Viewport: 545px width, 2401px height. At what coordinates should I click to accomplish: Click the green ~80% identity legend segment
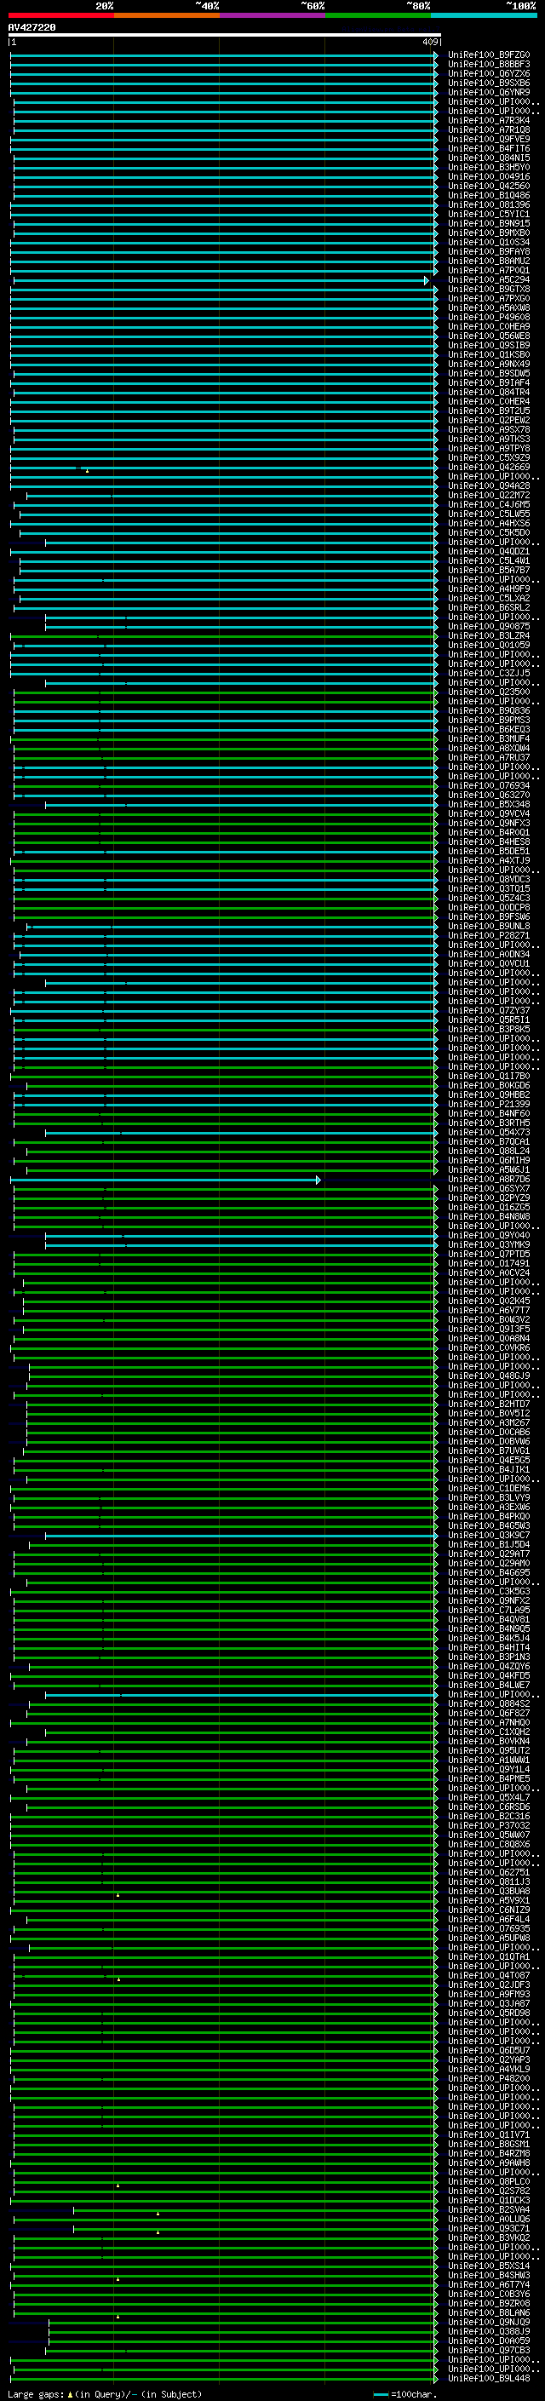tap(378, 15)
